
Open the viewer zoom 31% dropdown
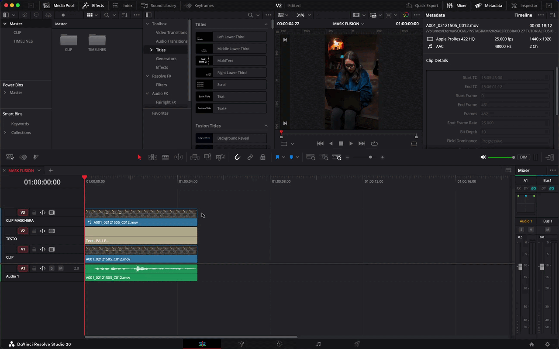[303, 15]
